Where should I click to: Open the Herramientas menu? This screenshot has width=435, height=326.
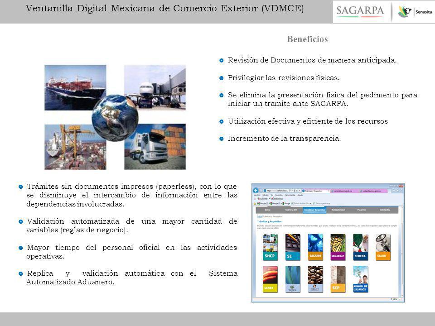290,195
